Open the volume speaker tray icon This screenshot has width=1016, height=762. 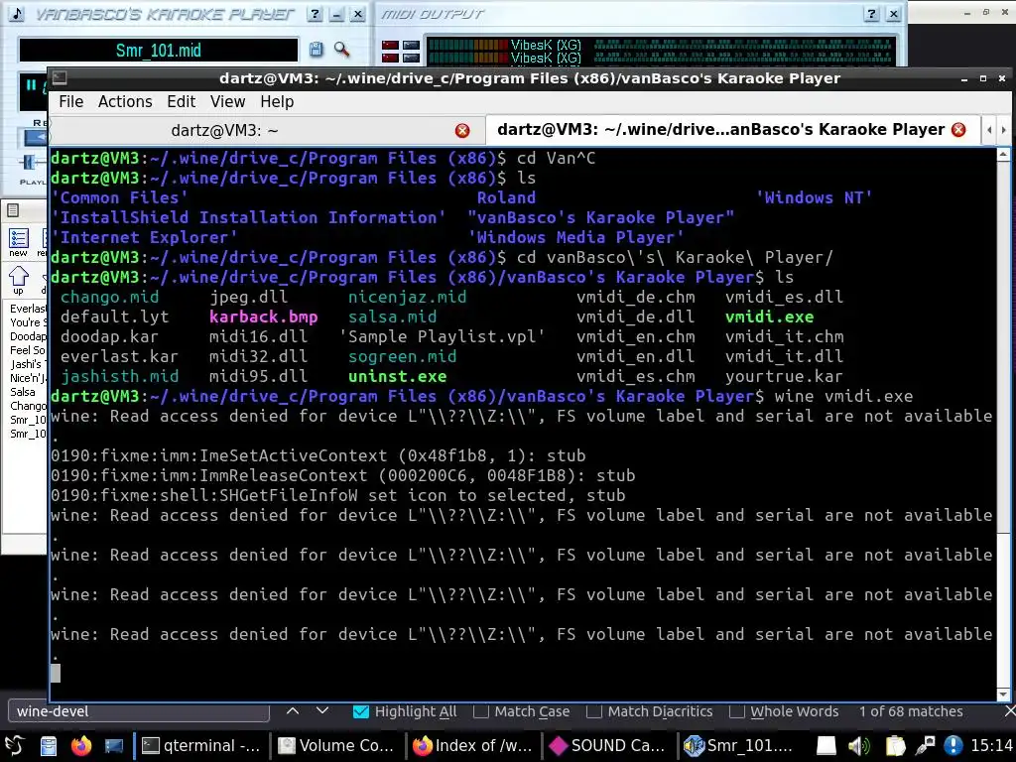pyautogui.click(x=860, y=746)
